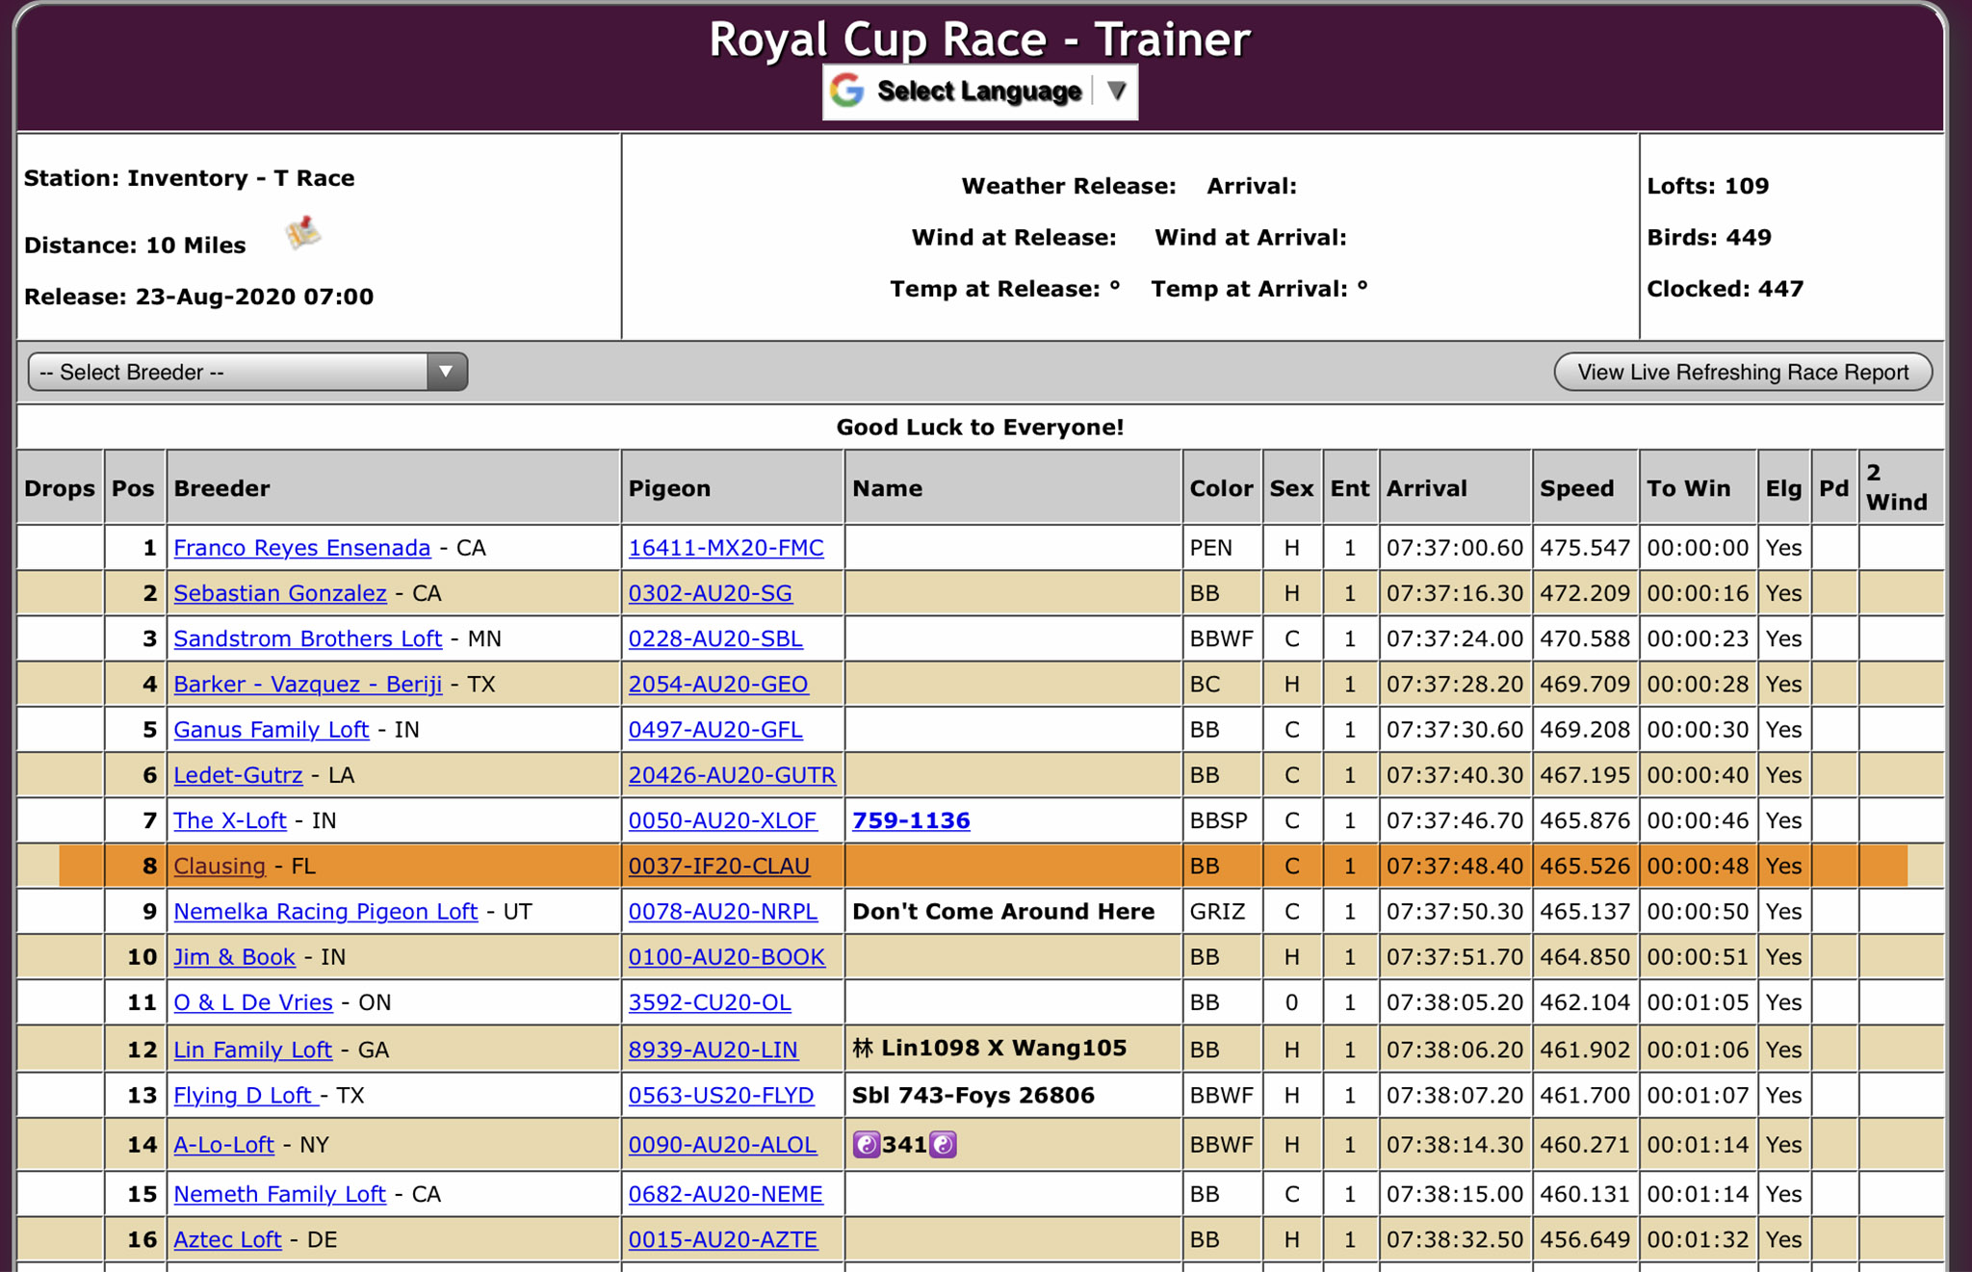The width and height of the screenshot is (1972, 1272).
Task: Open the Select Language dropdown arrow
Action: 1116,91
